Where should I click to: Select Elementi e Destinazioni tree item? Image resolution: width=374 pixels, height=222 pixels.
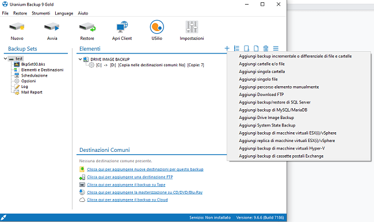pyautogui.click(x=42, y=70)
